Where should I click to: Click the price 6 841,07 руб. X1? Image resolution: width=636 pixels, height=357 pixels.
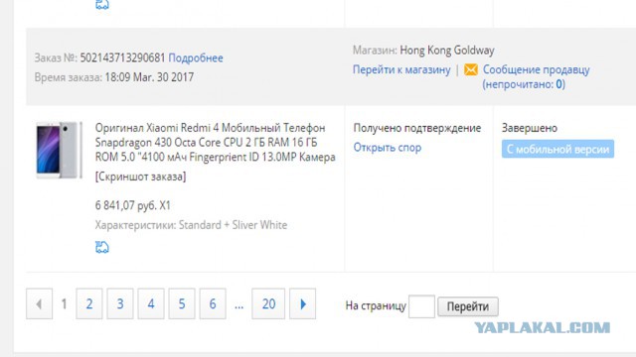coord(132,205)
